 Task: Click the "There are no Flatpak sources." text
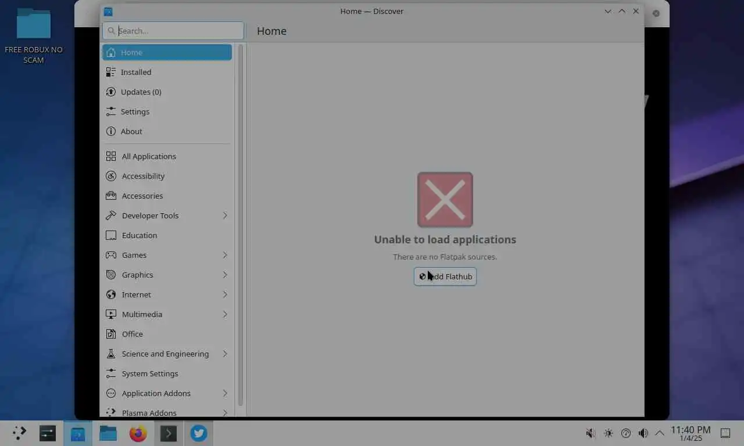445,257
